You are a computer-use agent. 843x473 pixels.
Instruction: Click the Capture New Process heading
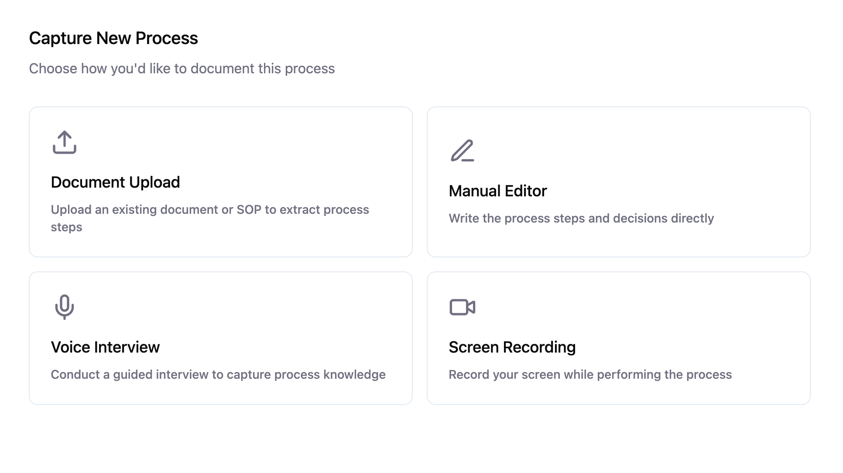[x=113, y=38]
